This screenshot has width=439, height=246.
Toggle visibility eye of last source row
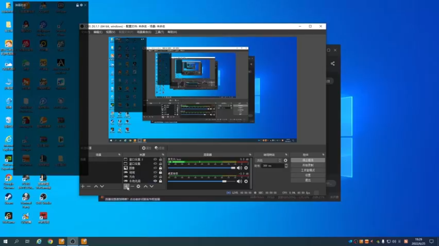[155, 181]
